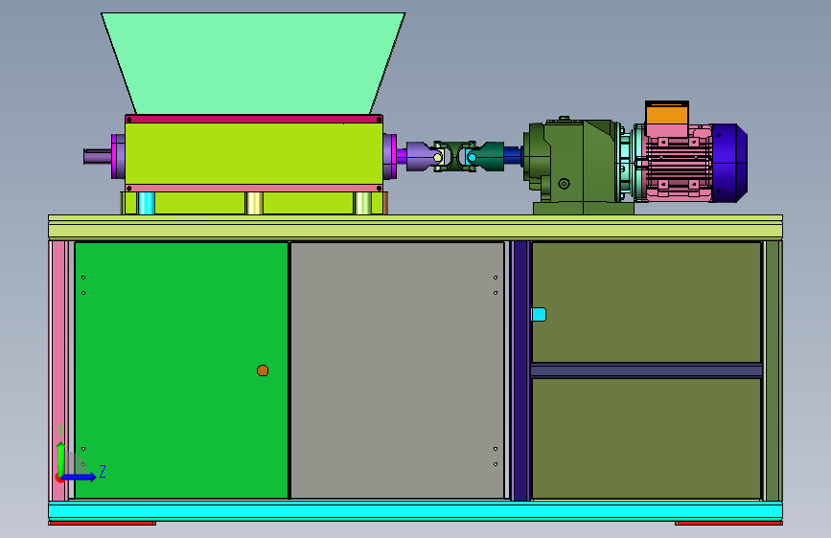
Task: Select the lower olive cabinet panel
Action: click(x=647, y=438)
